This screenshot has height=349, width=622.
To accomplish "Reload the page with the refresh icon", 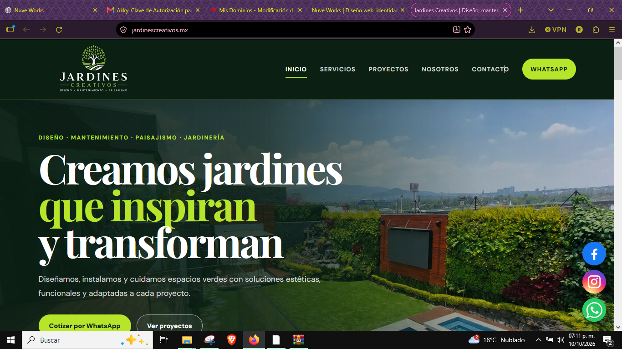I will pyautogui.click(x=59, y=30).
